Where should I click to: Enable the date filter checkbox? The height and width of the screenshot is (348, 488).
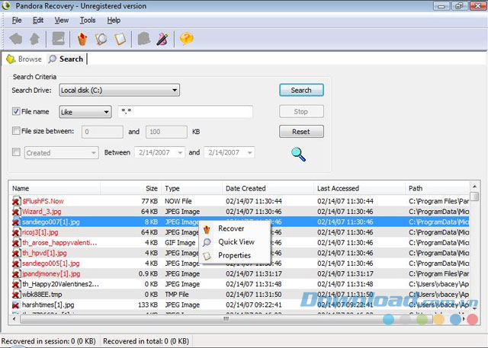pos(17,152)
